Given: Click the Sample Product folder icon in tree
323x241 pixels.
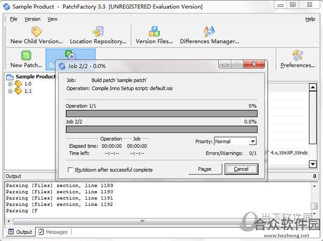Looking at the screenshot, I should tap(10, 77).
